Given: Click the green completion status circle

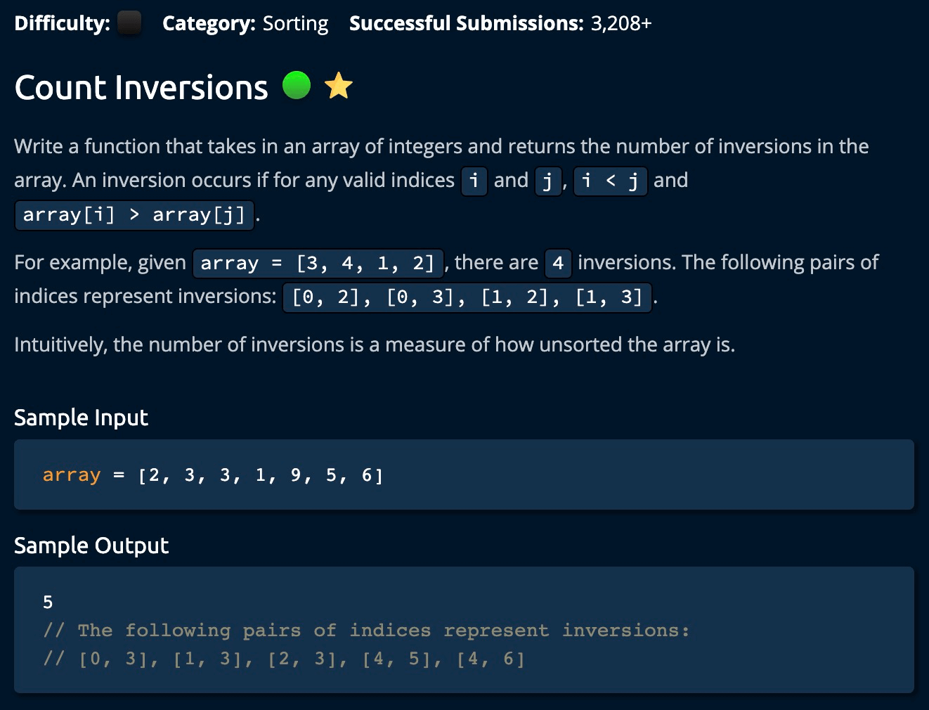Looking at the screenshot, I should (x=297, y=86).
